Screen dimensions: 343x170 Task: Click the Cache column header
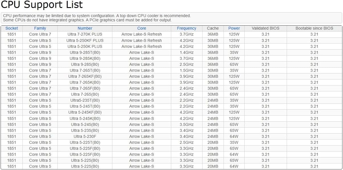click(213, 28)
